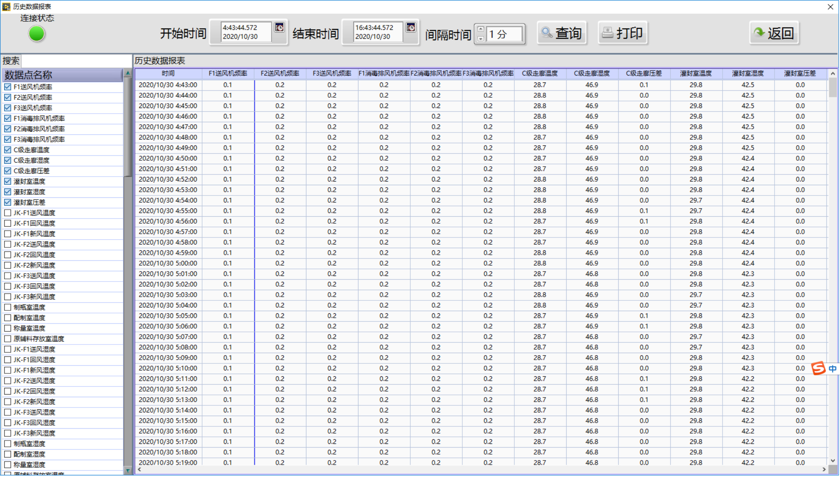Uncheck F3送风机频率 checkbox
Screen dimensions: 840x477
coord(8,108)
